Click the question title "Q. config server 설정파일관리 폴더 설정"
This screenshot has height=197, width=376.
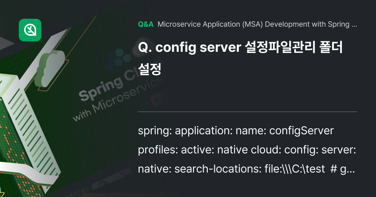coord(241,58)
